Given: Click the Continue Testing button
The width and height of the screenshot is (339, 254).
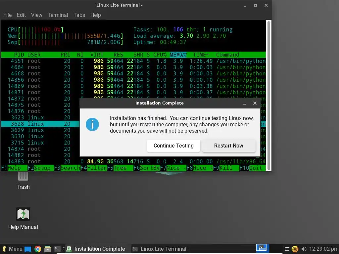Looking at the screenshot, I should [173, 146].
